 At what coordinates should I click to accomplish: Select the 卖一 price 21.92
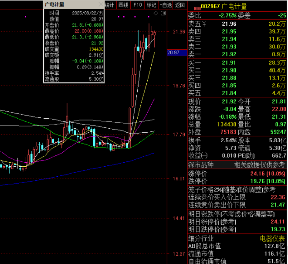(x=229, y=55)
